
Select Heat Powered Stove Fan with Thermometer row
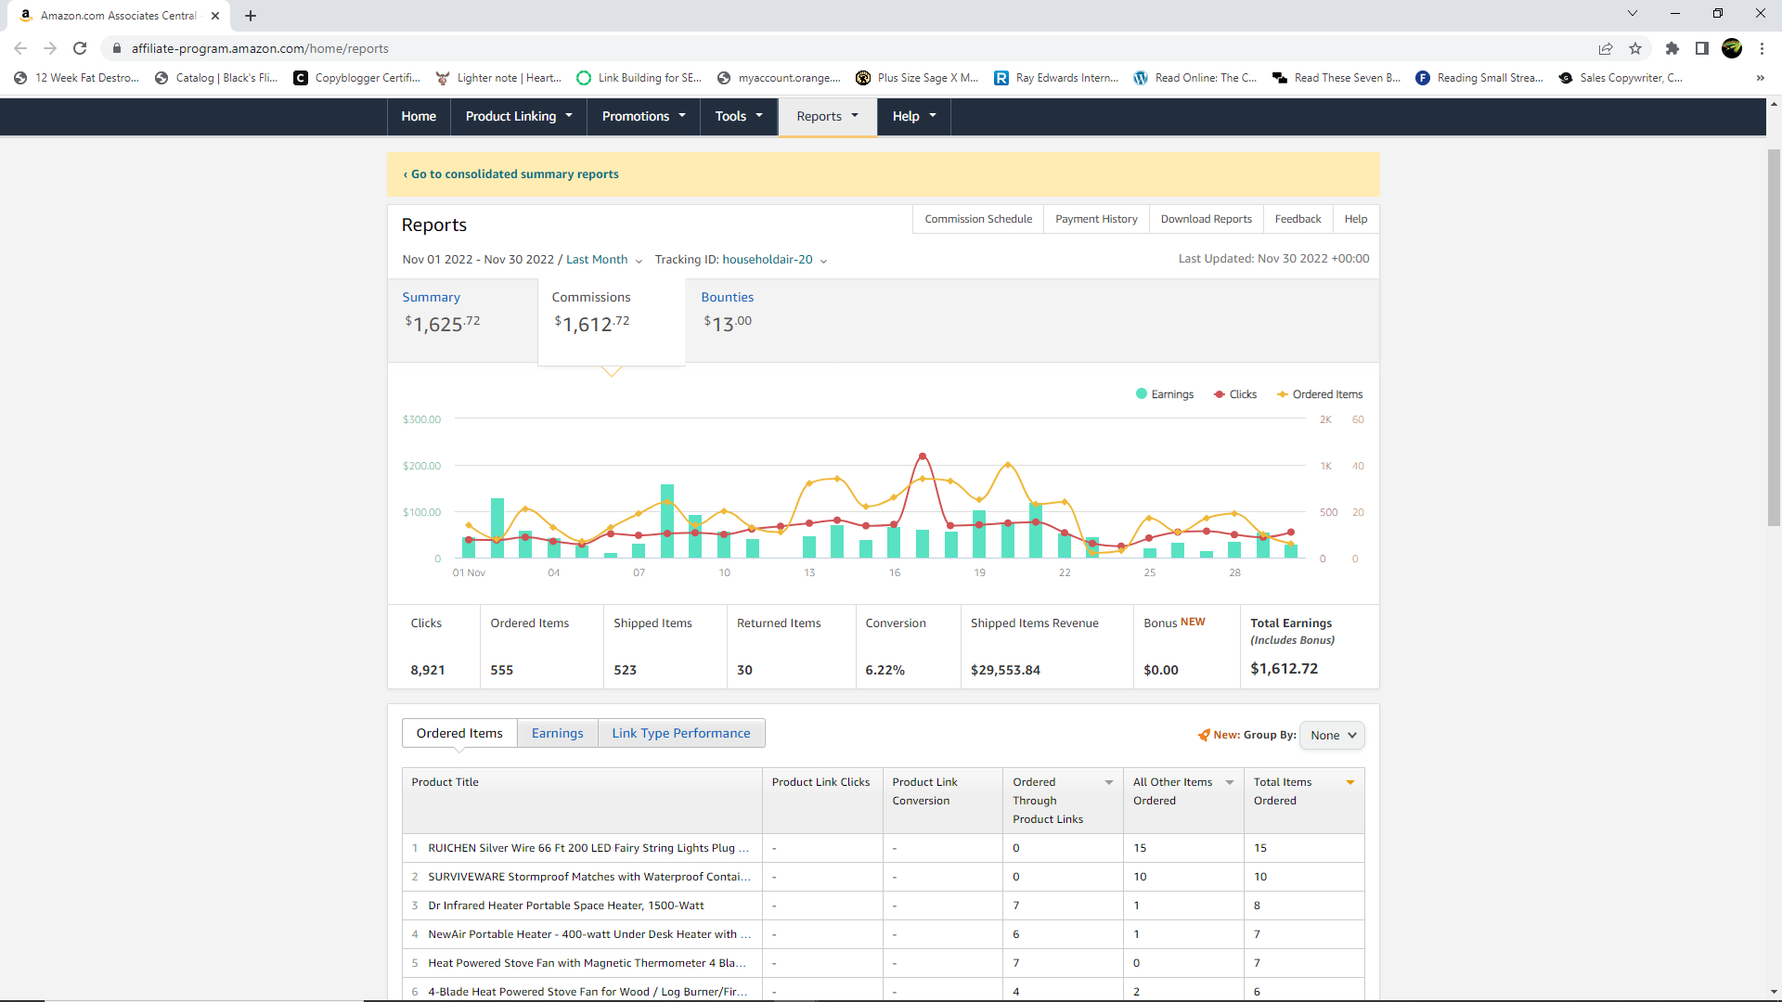[883, 963]
